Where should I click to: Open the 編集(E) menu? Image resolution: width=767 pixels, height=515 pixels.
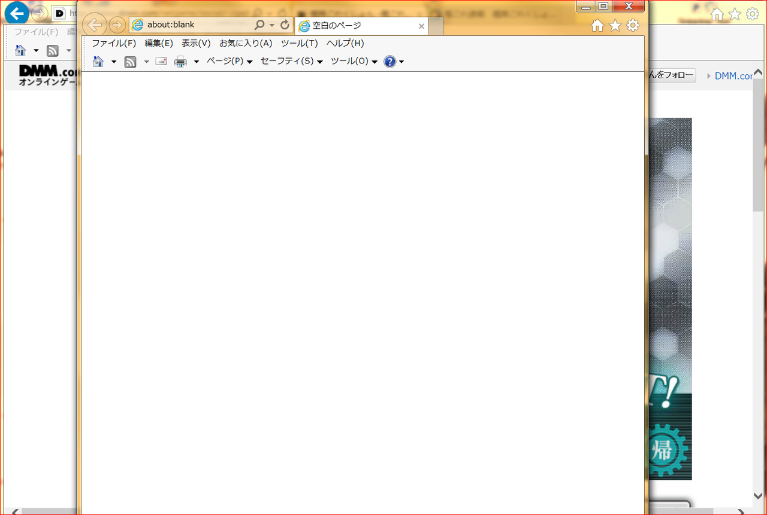pyautogui.click(x=159, y=43)
